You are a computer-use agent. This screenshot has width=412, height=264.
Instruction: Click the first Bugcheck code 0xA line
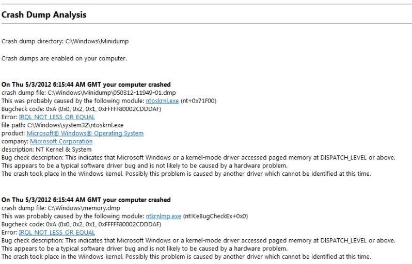[x=81, y=109]
